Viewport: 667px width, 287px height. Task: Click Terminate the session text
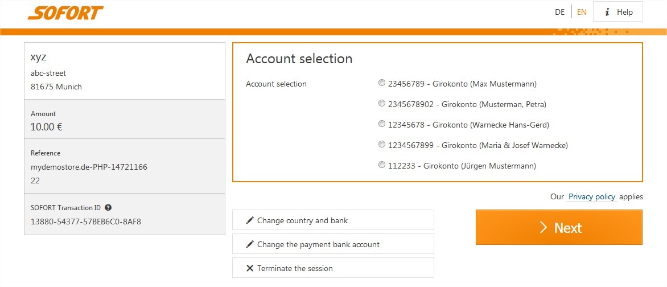point(295,268)
